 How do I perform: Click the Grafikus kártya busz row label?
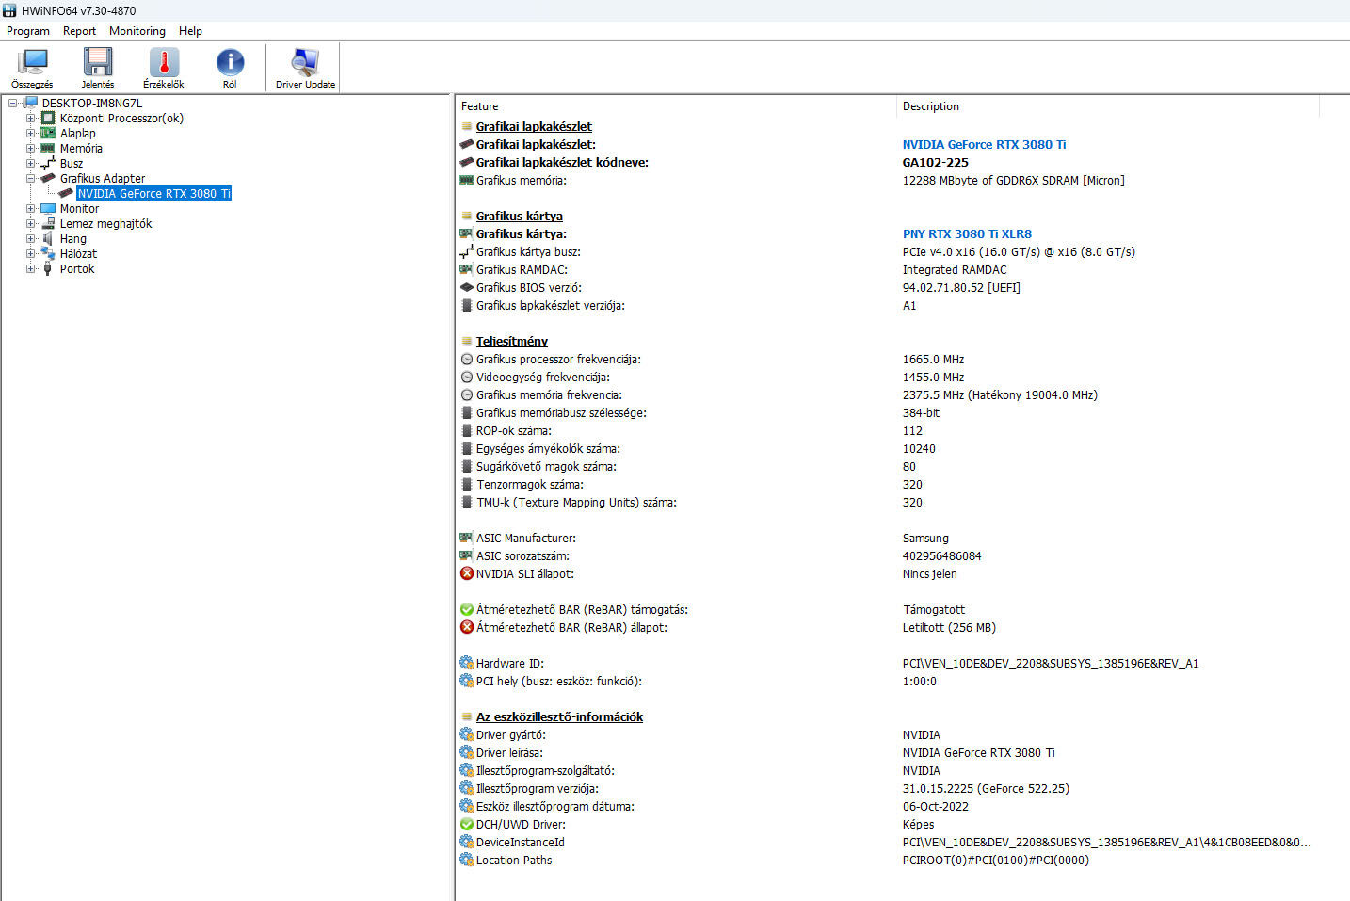528,251
